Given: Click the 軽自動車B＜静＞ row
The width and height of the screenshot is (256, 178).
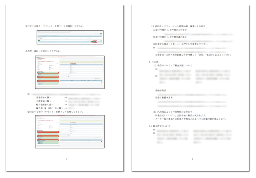Looking at the screenshot, I should point(45,104).
